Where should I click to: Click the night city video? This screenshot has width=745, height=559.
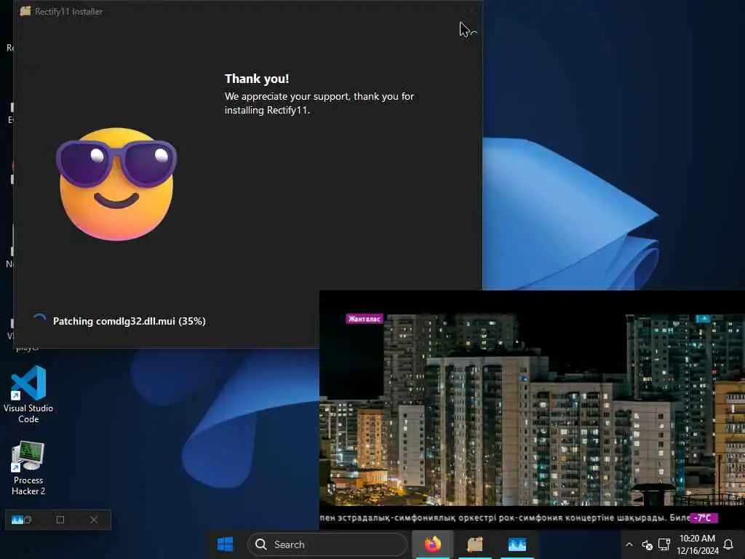[x=532, y=409]
